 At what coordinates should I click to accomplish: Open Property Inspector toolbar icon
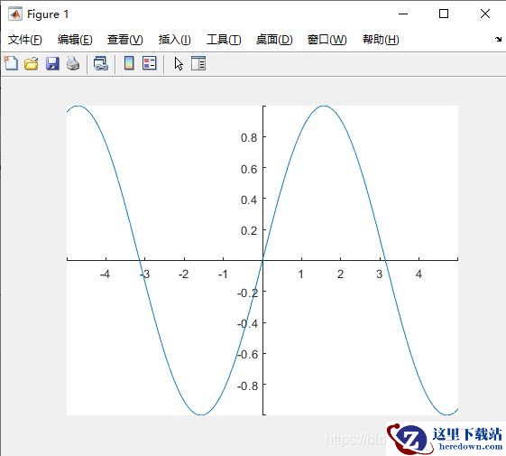coord(198,63)
